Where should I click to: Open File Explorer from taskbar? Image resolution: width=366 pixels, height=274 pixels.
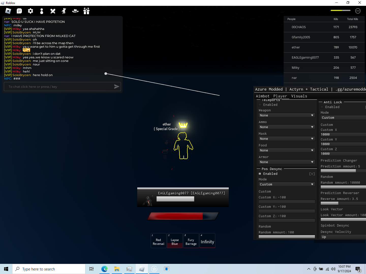click(117, 269)
